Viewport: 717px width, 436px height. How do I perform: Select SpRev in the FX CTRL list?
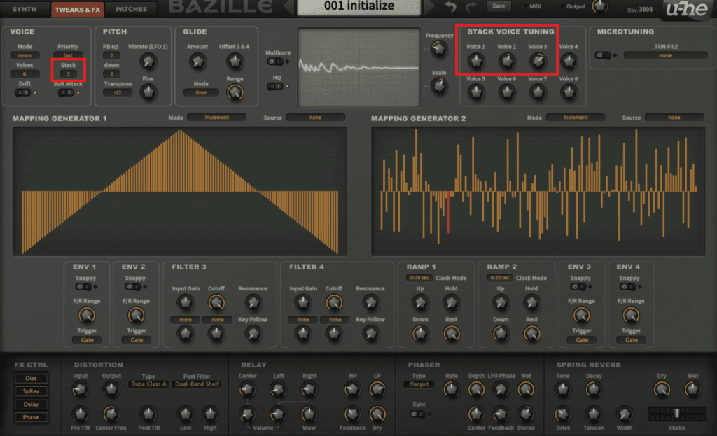[x=31, y=391]
